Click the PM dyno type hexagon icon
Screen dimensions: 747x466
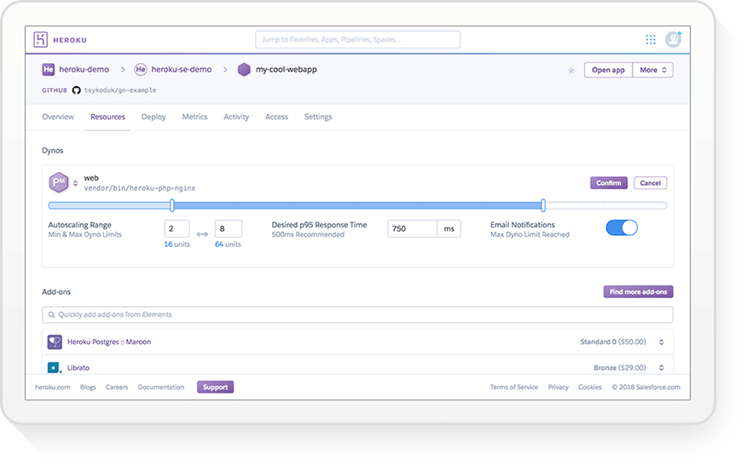[59, 182]
